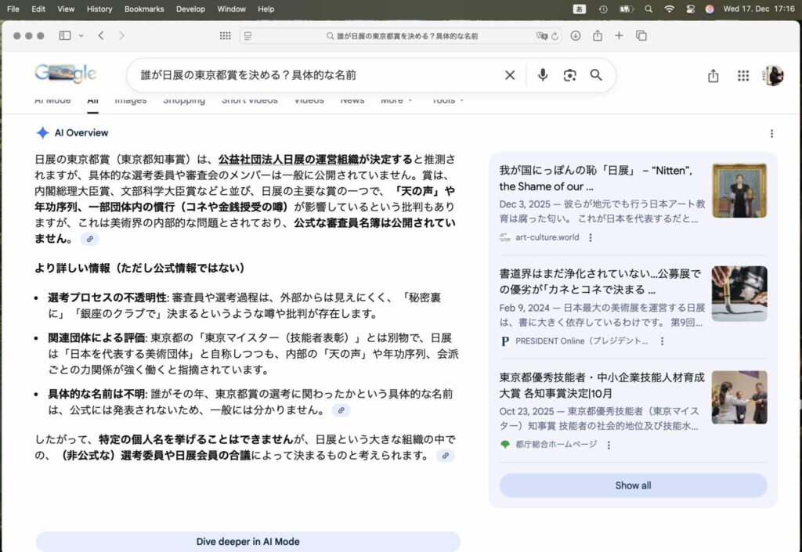Click the magnifying glass search button
Screen dimensions: 802x552
tap(596, 75)
